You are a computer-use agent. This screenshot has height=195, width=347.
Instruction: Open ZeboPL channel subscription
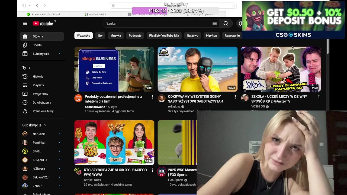coord(42,186)
